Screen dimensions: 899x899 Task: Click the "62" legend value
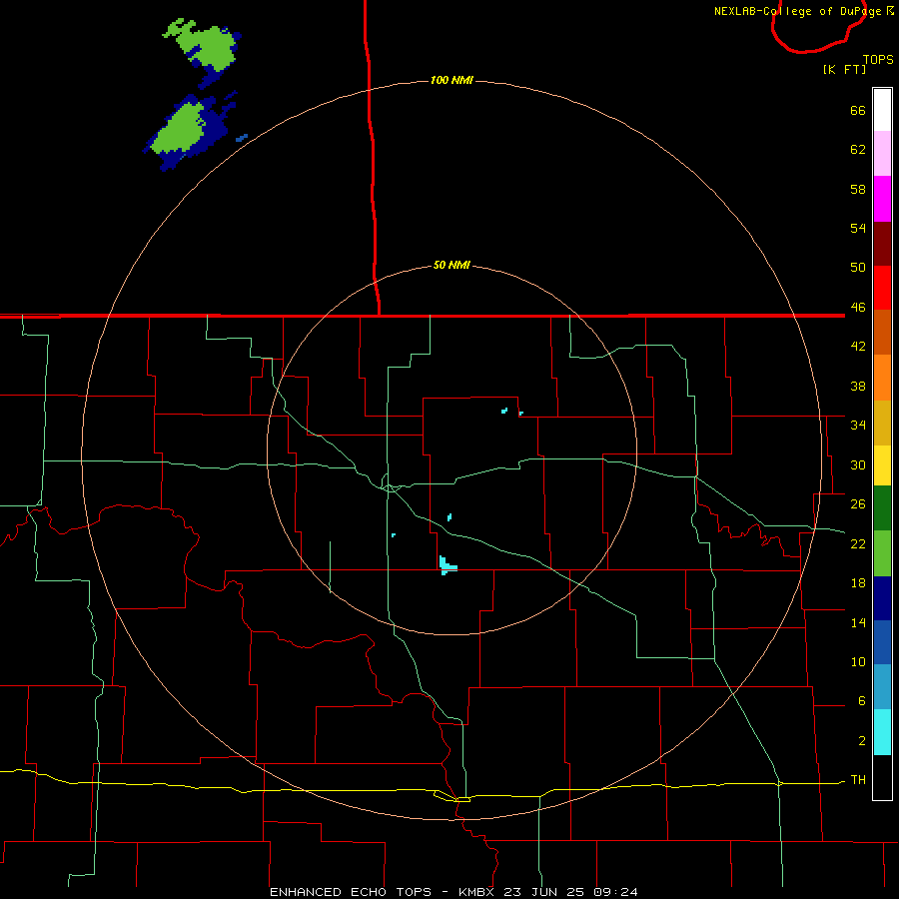click(858, 150)
